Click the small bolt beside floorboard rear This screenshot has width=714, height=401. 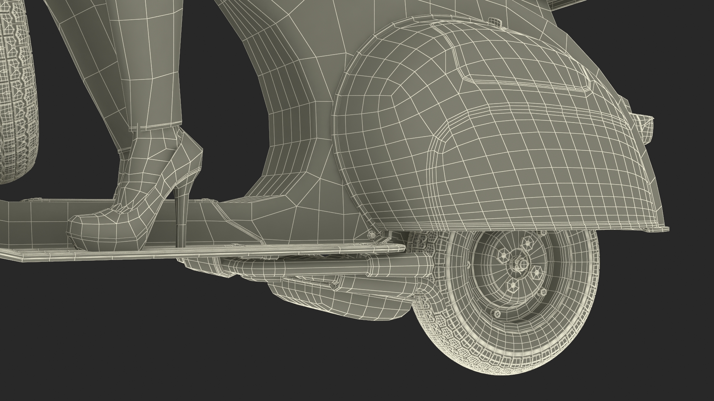[371, 235]
